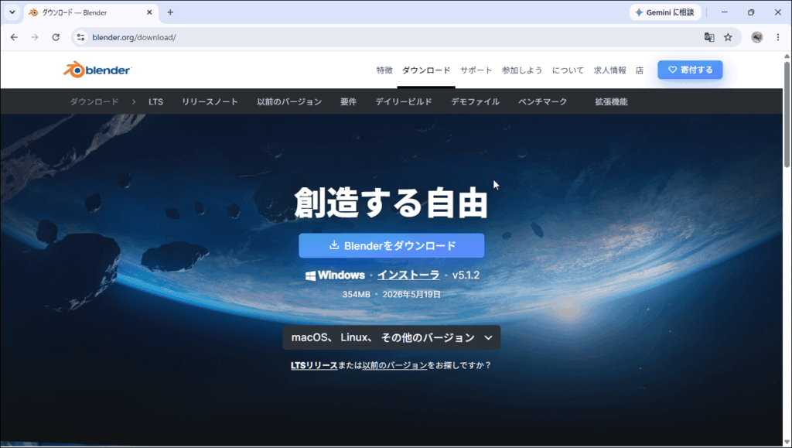Open the ベンチマーク subnav tab
792x448 pixels.
tap(542, 101)
